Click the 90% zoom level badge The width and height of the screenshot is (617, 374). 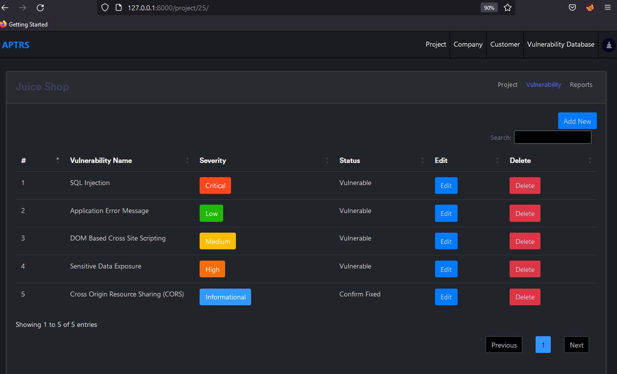coord(489,7)
